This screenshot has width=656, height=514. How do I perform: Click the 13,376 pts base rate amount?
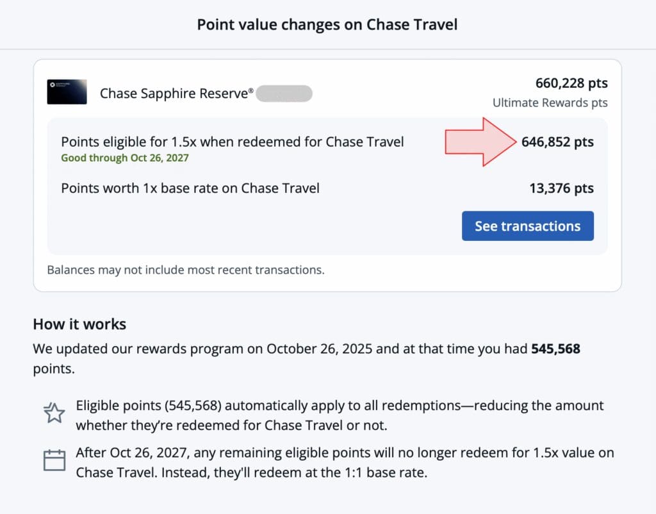[x=561, y=188]
